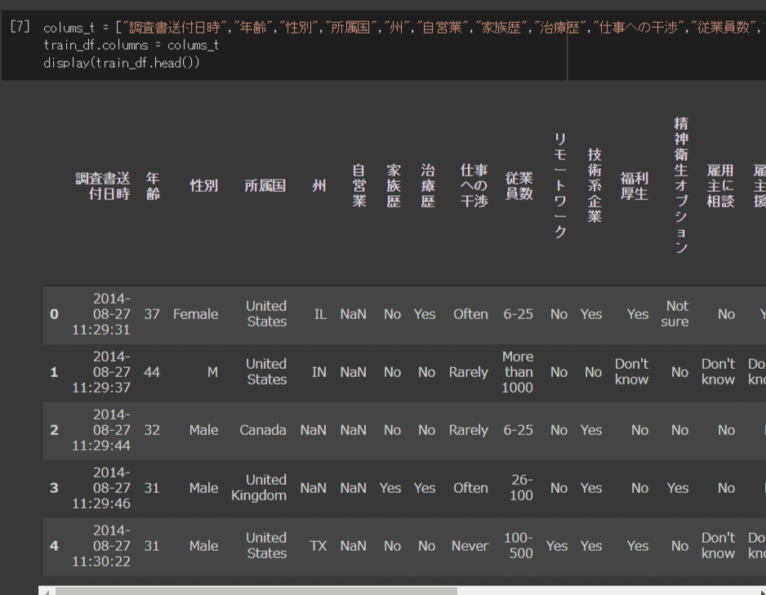Click the 精神衛生オプション column header
This screenshot has height=595, width=766.
[x=680, y=184]
